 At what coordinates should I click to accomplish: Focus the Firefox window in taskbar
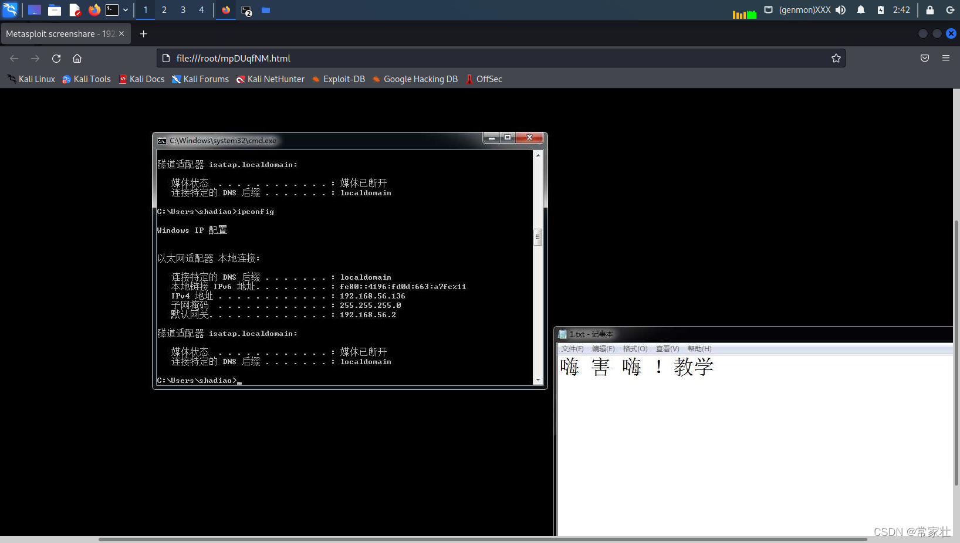pyautogui.click(x=226, y=10)
